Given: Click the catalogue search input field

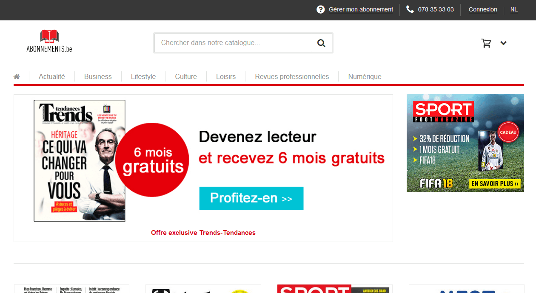Looking at the screenshot, I should (234, 43).
